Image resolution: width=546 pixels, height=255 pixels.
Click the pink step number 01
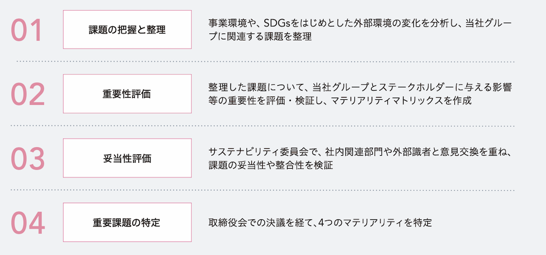point(27,30)
